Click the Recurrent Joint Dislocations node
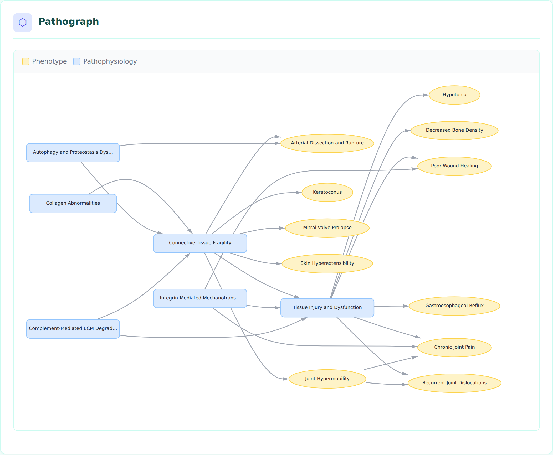 coord(454,383)
